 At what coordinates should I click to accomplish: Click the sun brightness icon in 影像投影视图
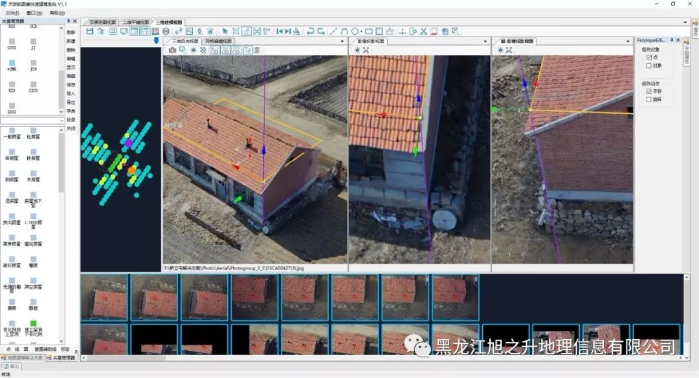coord(357,49)
